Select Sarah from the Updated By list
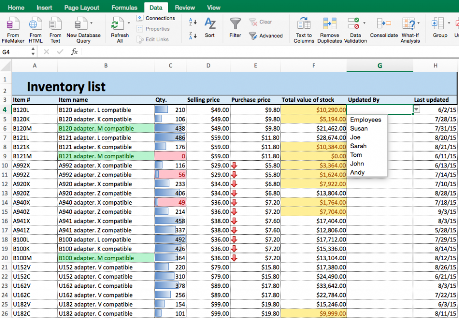The image size is (459, 318). [359, 146]
